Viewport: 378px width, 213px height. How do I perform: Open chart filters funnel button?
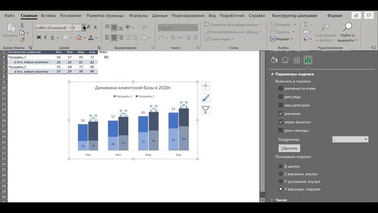[206, 110]
